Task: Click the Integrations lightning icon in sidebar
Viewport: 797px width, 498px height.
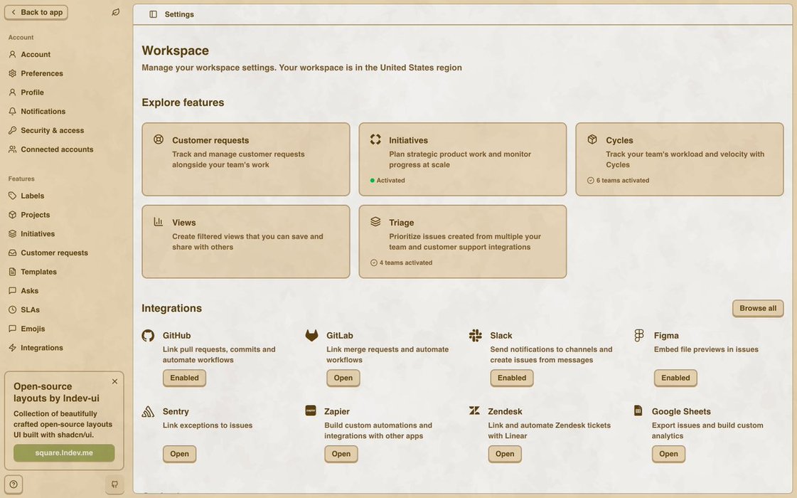Action: click(x=13, y=348)
